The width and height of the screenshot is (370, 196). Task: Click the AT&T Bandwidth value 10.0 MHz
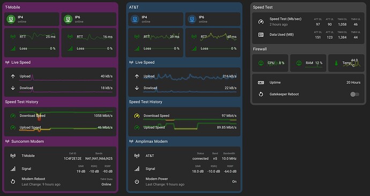(x=229, y=158)
